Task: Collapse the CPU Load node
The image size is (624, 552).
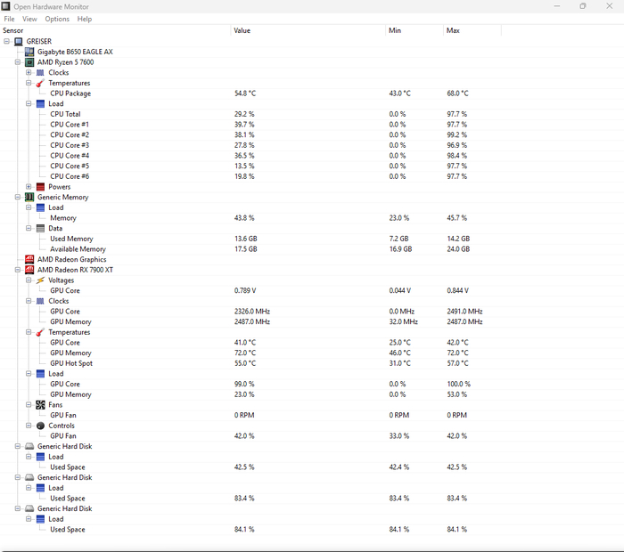Action: (29, 104)
